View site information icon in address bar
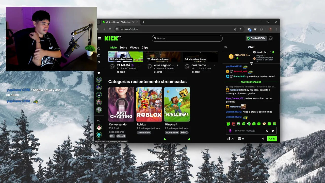The image size is (325, 183). tap(117, 29)
